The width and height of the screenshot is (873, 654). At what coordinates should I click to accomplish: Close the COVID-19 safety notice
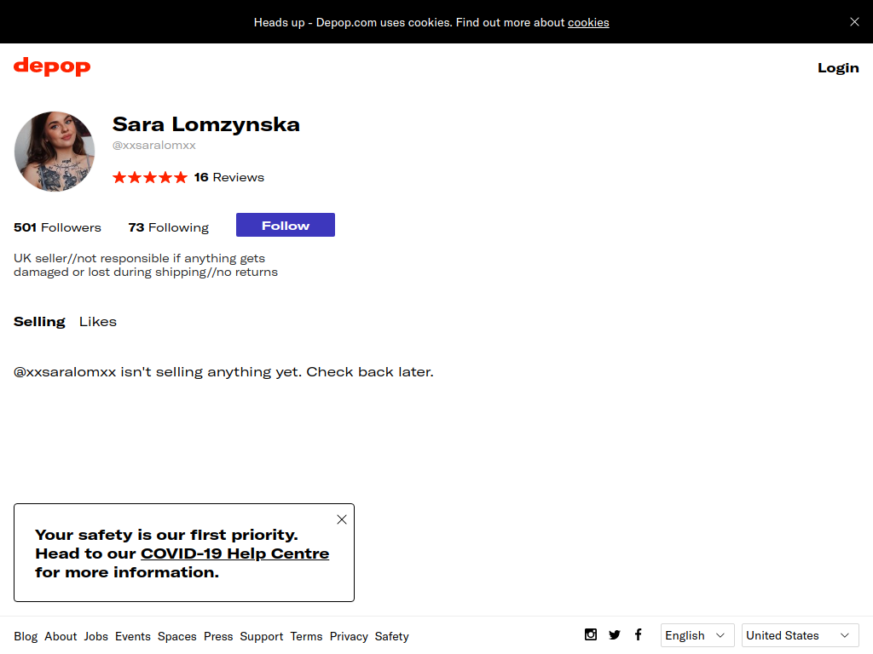(342, 519)
